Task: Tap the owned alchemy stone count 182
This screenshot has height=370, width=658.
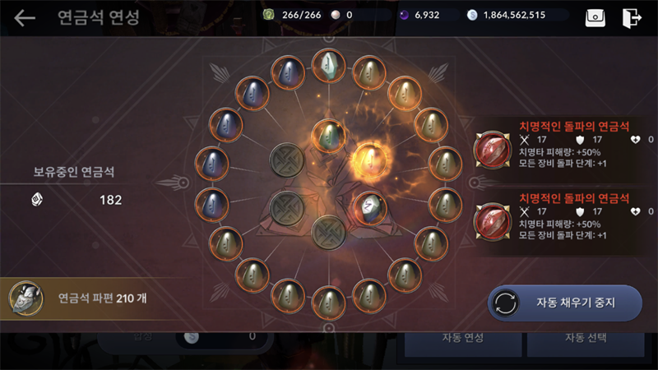Action: [x=110, y=200]
